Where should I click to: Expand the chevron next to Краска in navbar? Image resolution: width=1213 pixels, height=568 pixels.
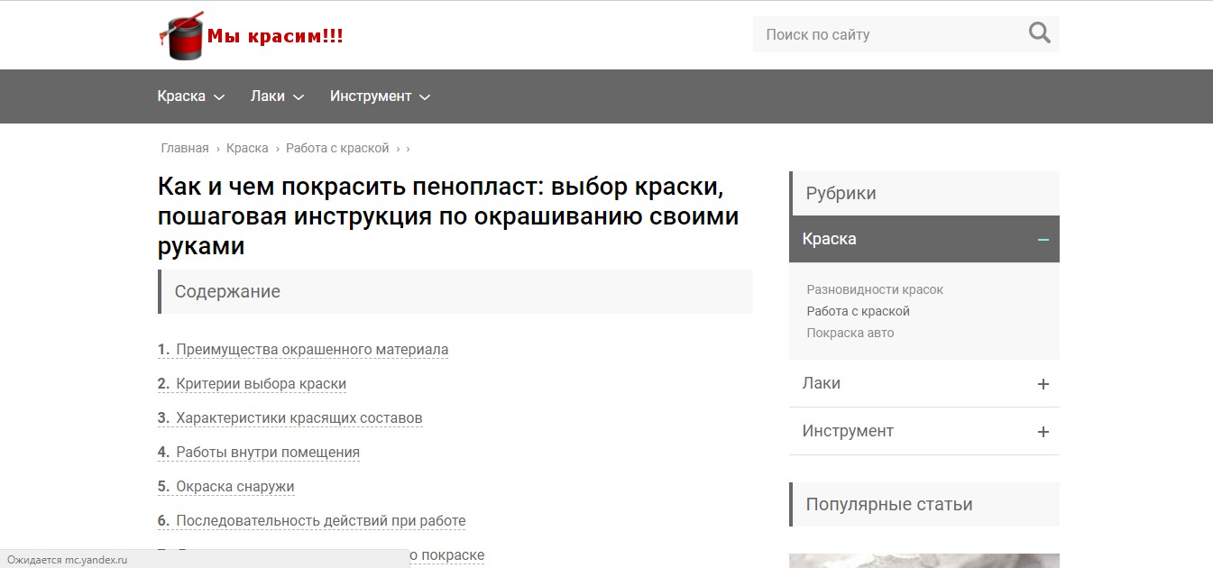click(x=219, y=97)
